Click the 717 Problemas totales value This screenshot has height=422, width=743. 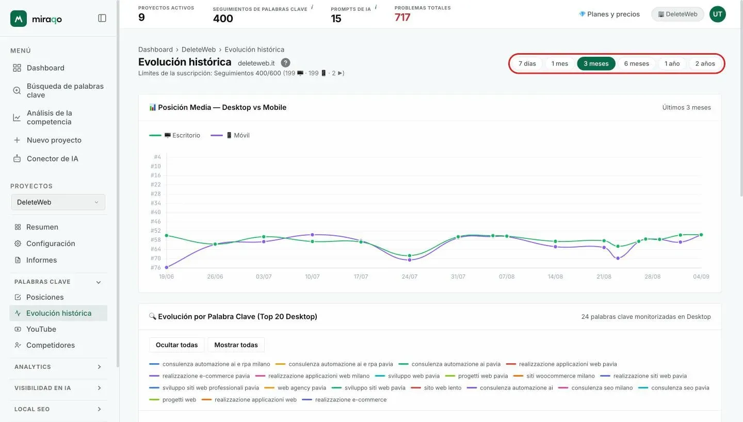(402, 18)
